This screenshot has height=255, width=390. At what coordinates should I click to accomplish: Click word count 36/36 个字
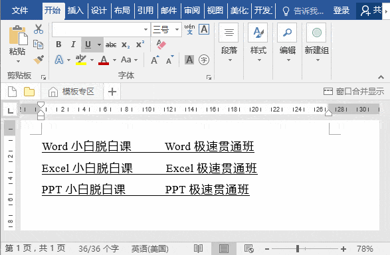point(99,249)
